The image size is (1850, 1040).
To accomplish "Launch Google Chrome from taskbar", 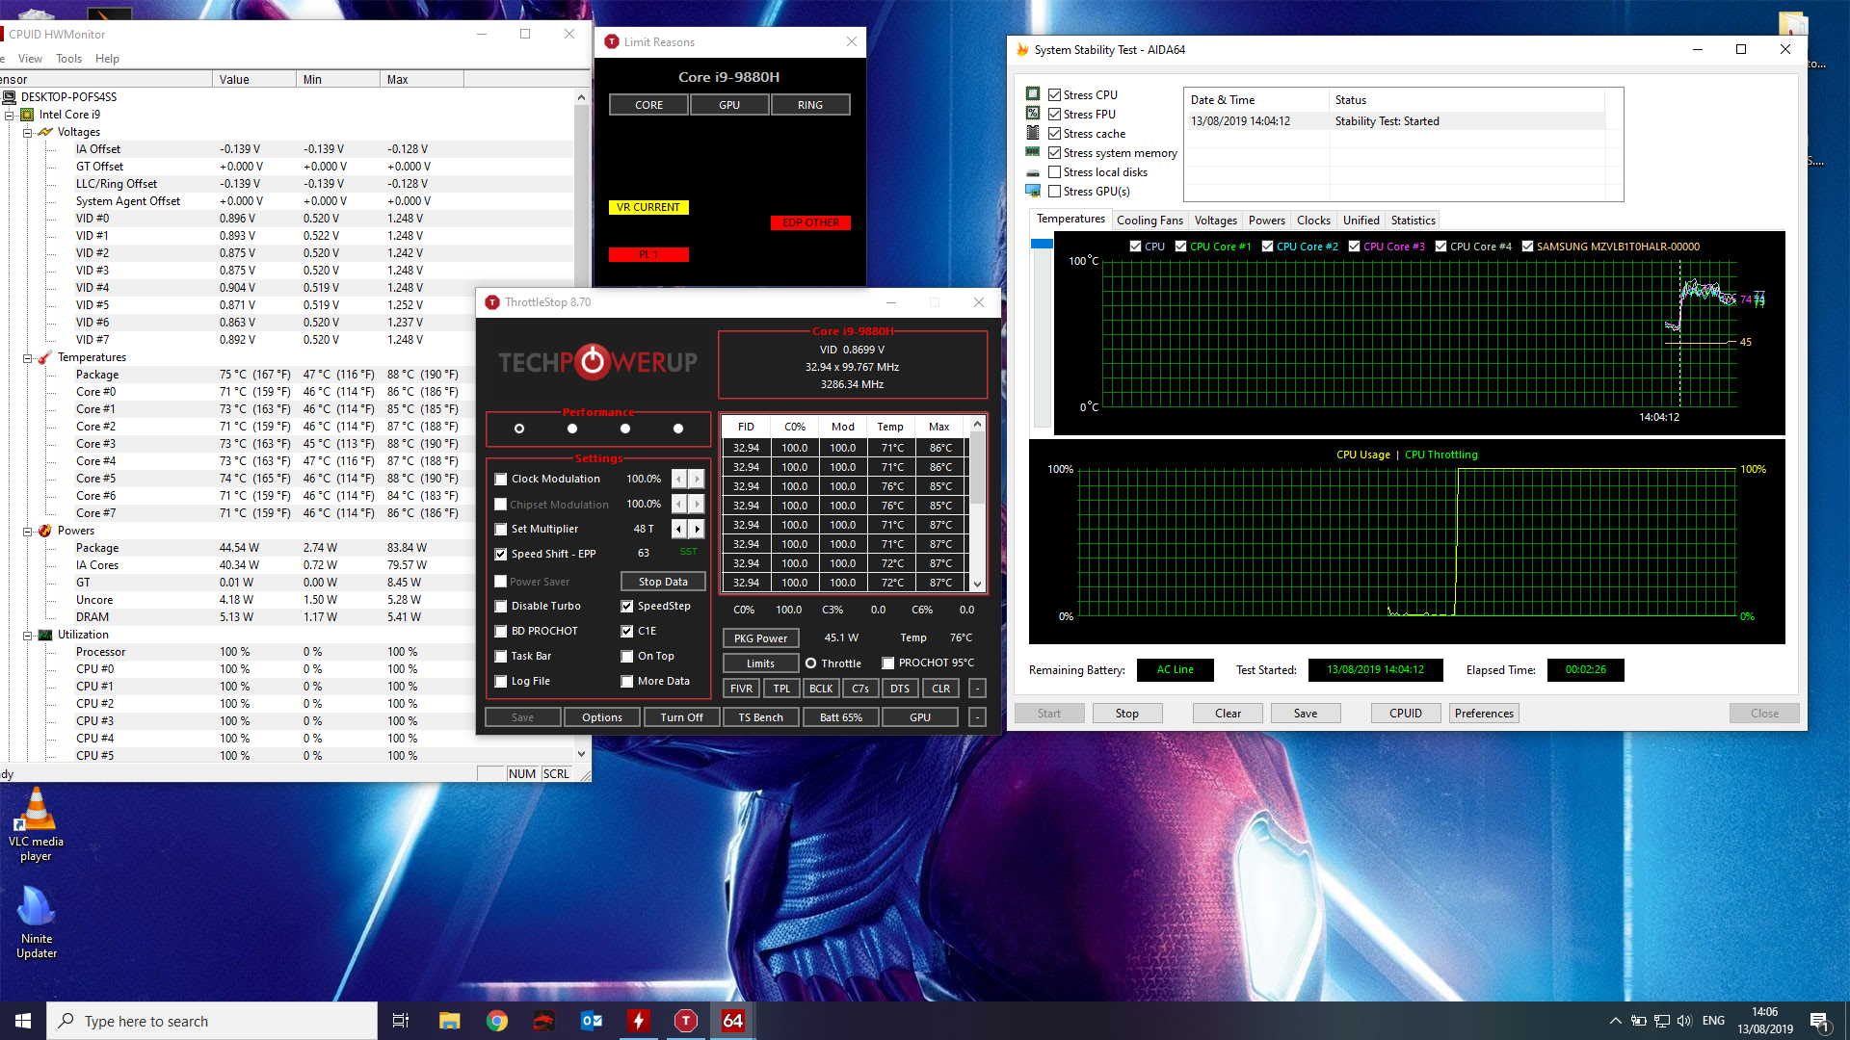I will [497, 1021].
